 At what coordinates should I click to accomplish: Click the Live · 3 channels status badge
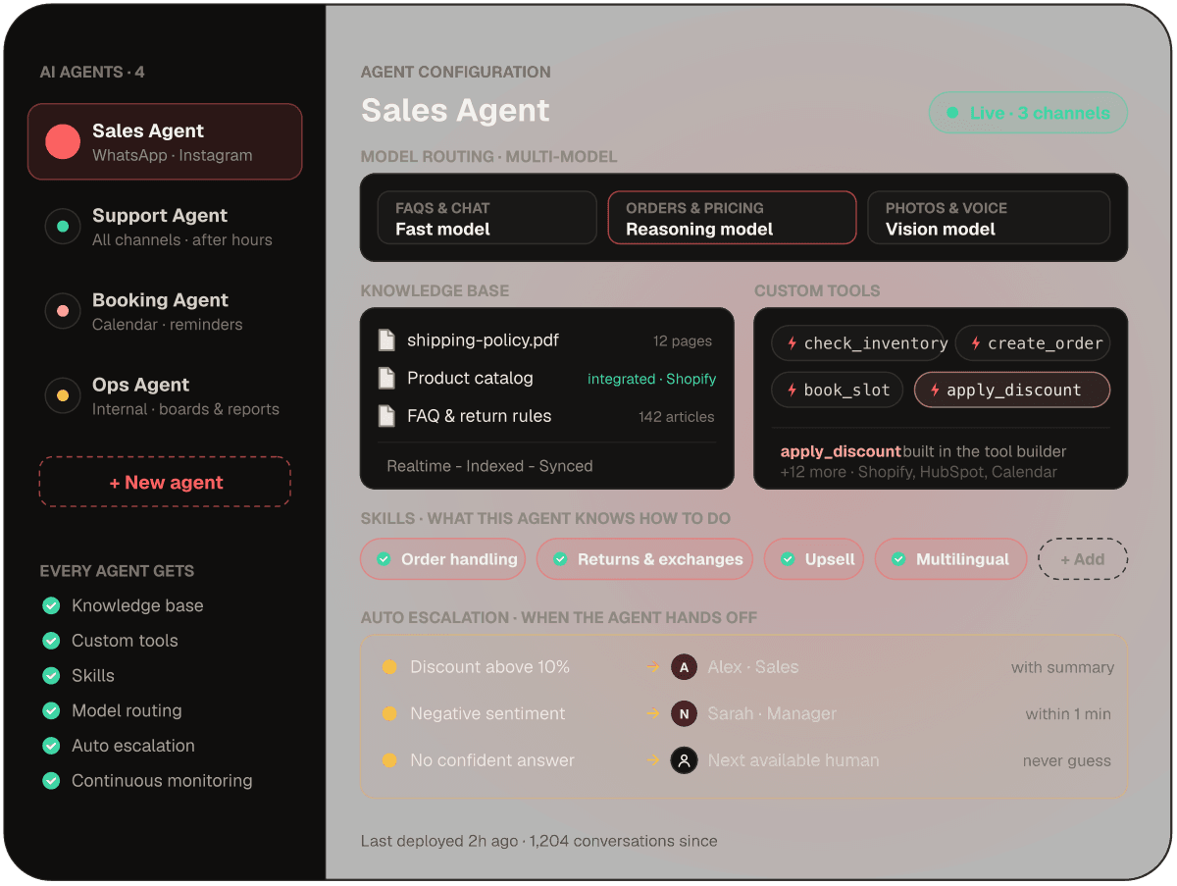[1028, 113]
